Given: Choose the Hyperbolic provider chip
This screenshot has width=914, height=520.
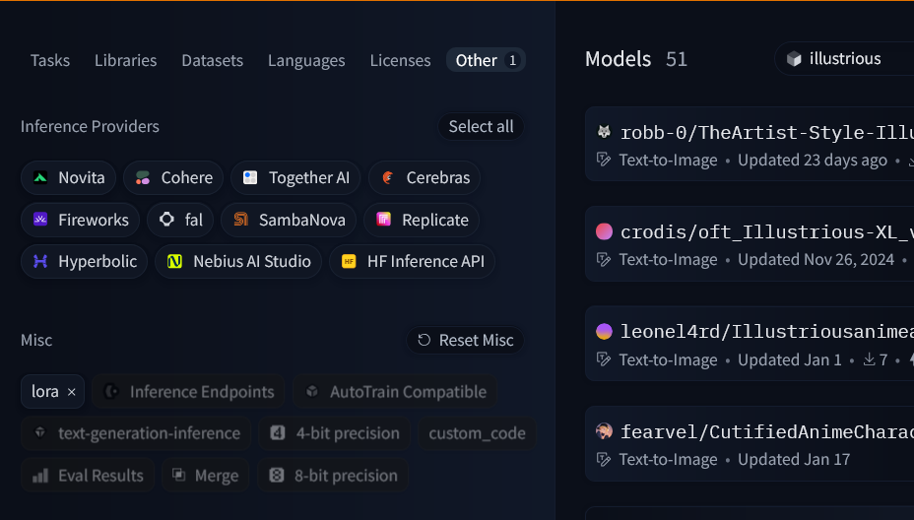Looking at the screenshot, I should click(85, 261).
